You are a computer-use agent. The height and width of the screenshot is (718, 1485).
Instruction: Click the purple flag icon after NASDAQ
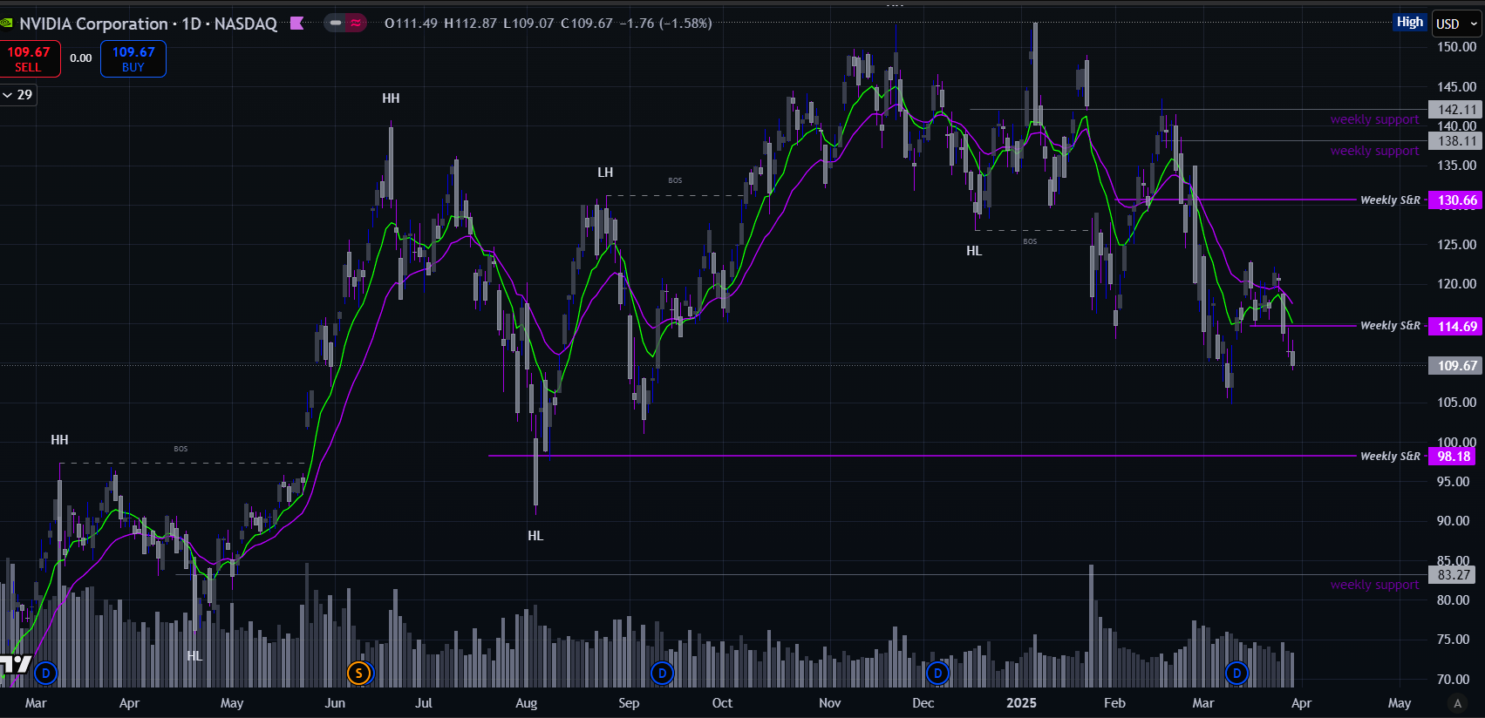tap(297, 24)
